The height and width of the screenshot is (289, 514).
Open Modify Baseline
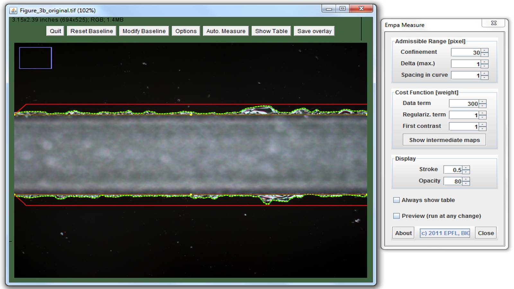tap(144, 31)
